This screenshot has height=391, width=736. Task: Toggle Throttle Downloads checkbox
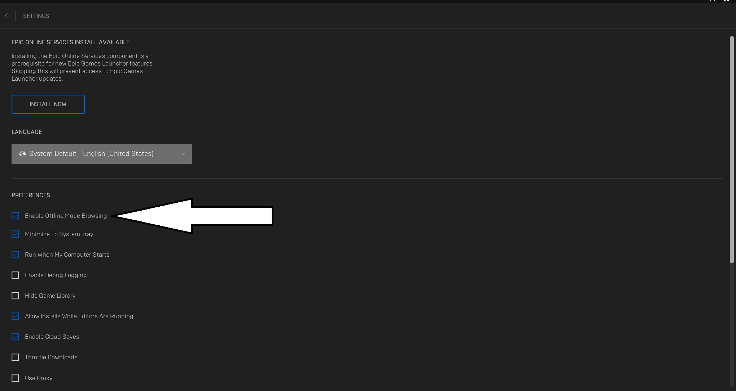click(x=15, y=357)
